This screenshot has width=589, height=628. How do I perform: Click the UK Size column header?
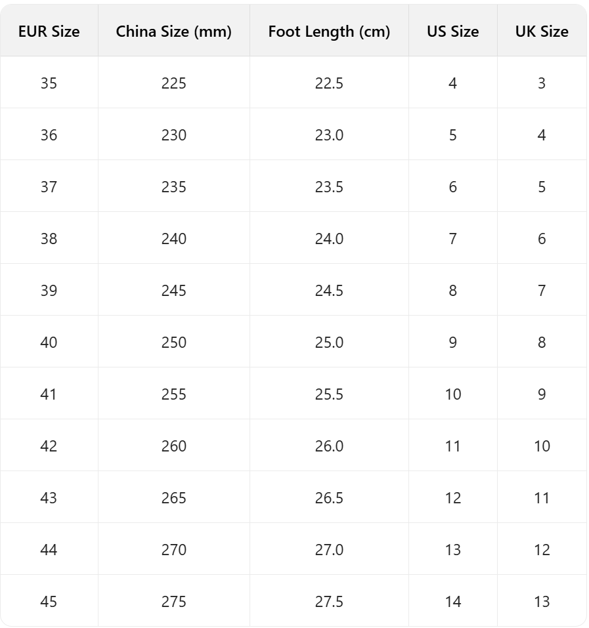point(542,31)
